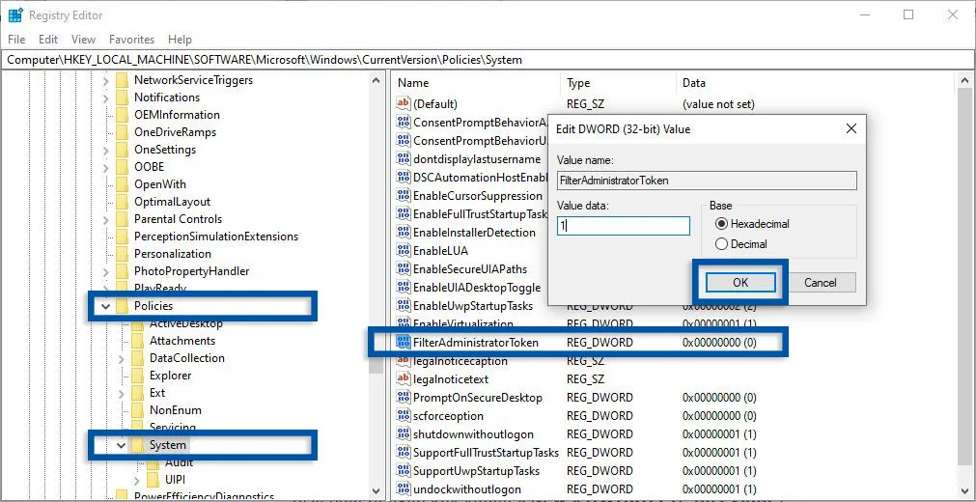This screenshot has width=976, height=502.
Task: Click the OOBE folder icon
Action: [122, 167]
